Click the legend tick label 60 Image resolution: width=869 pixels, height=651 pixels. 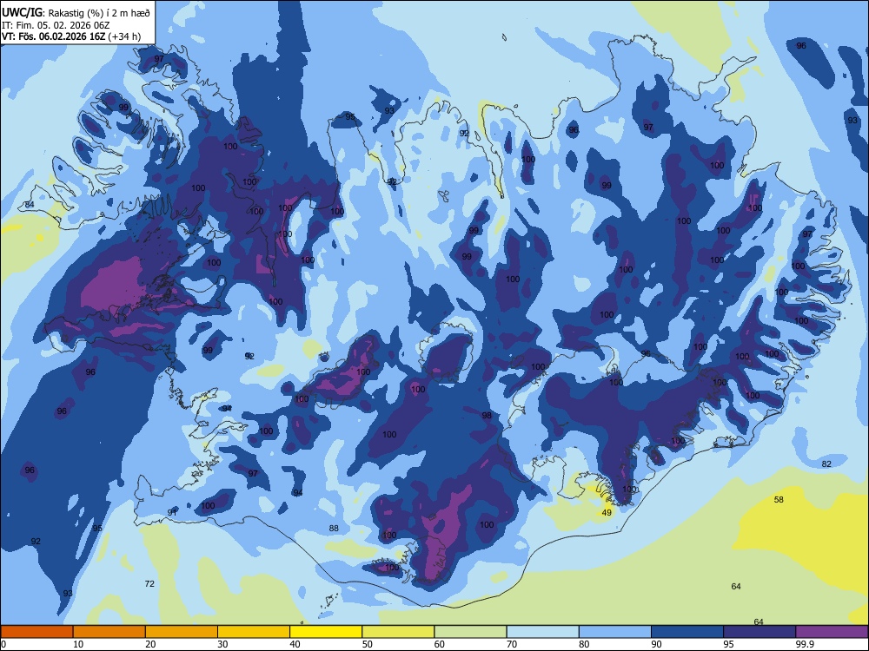click(x=440, y=644)
